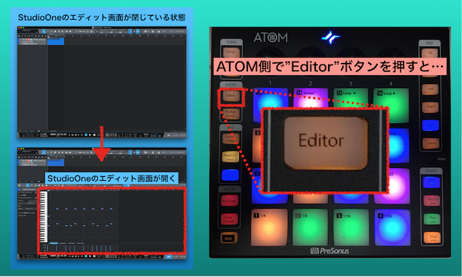Hit green pad 3 labeled 1/16

coord(351,228)
